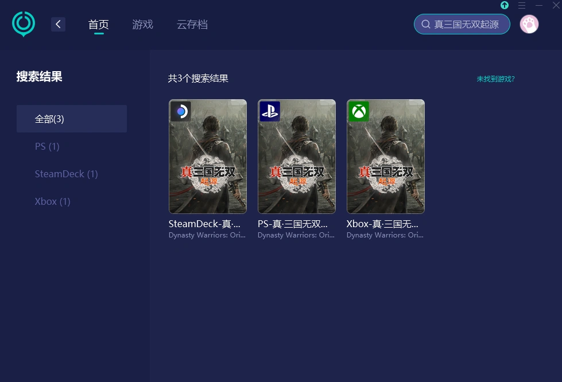
Task: Filter results by PS (1)
Action: pyautogui.click(x=47, y=146)
